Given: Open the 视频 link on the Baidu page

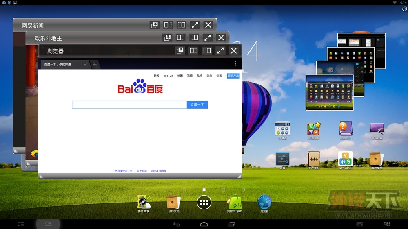Looking at the screenshot, I should pos(190,76).
